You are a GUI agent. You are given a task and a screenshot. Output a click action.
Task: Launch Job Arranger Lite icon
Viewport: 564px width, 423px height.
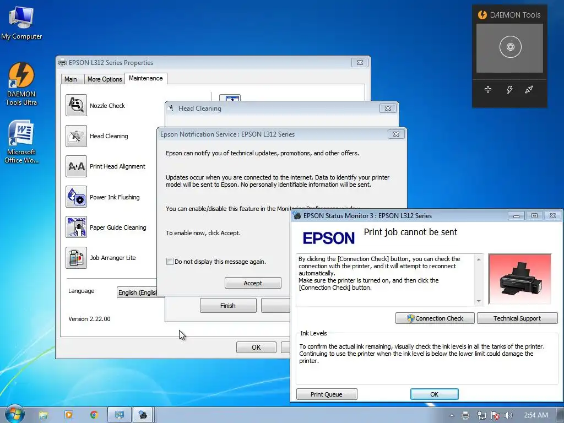tap(76, 258)
